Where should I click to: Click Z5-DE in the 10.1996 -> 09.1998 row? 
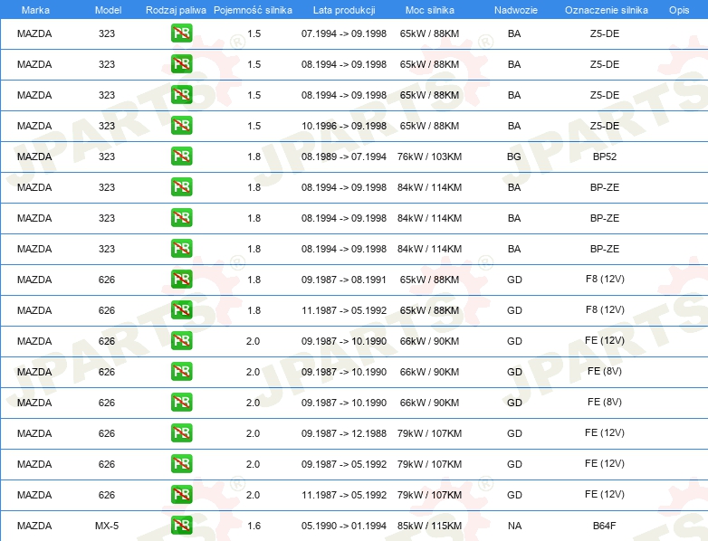click(x=605, y=126)
